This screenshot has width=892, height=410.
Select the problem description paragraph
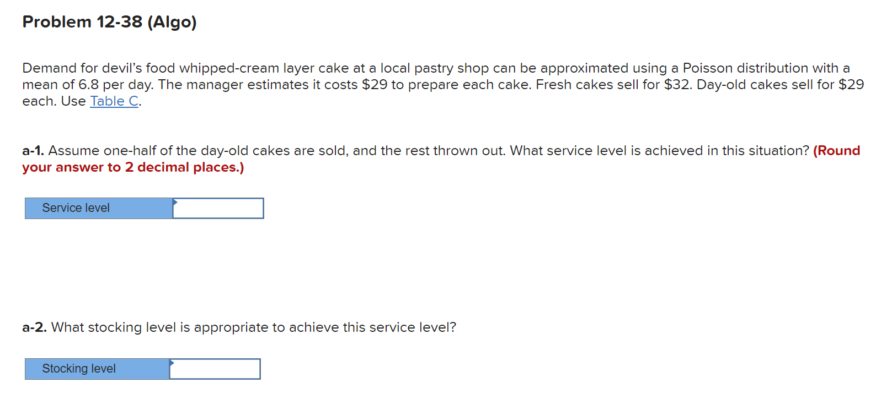[x=386, y=84]
